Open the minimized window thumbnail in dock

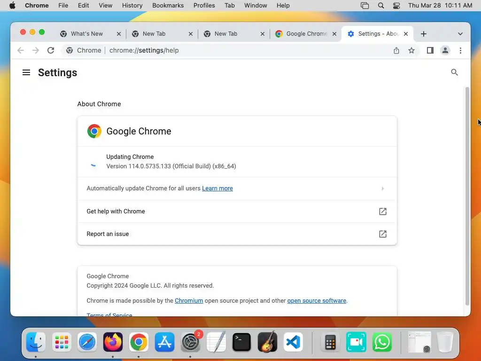pyautogui.click(x=419, y=342)
